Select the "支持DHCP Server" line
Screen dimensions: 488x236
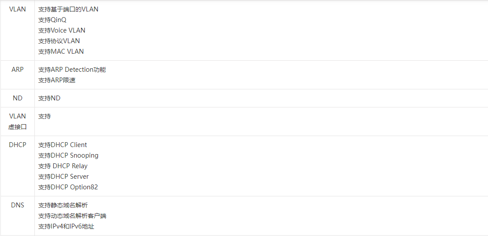tap(63, 177)
